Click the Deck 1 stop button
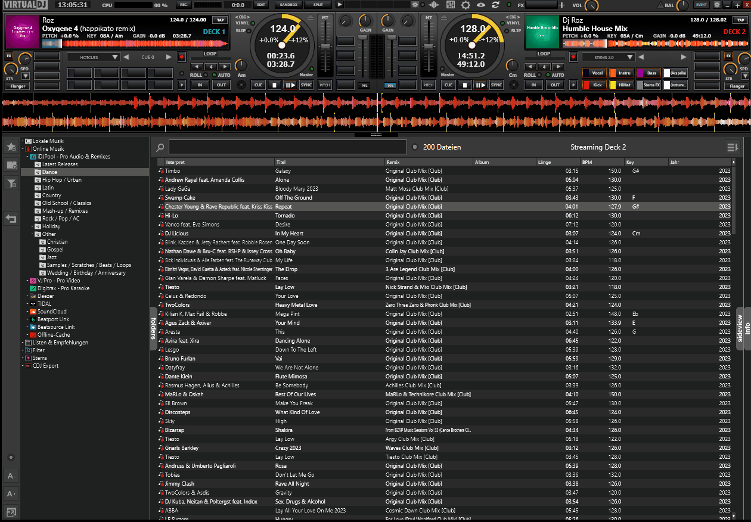 (274, 85)
